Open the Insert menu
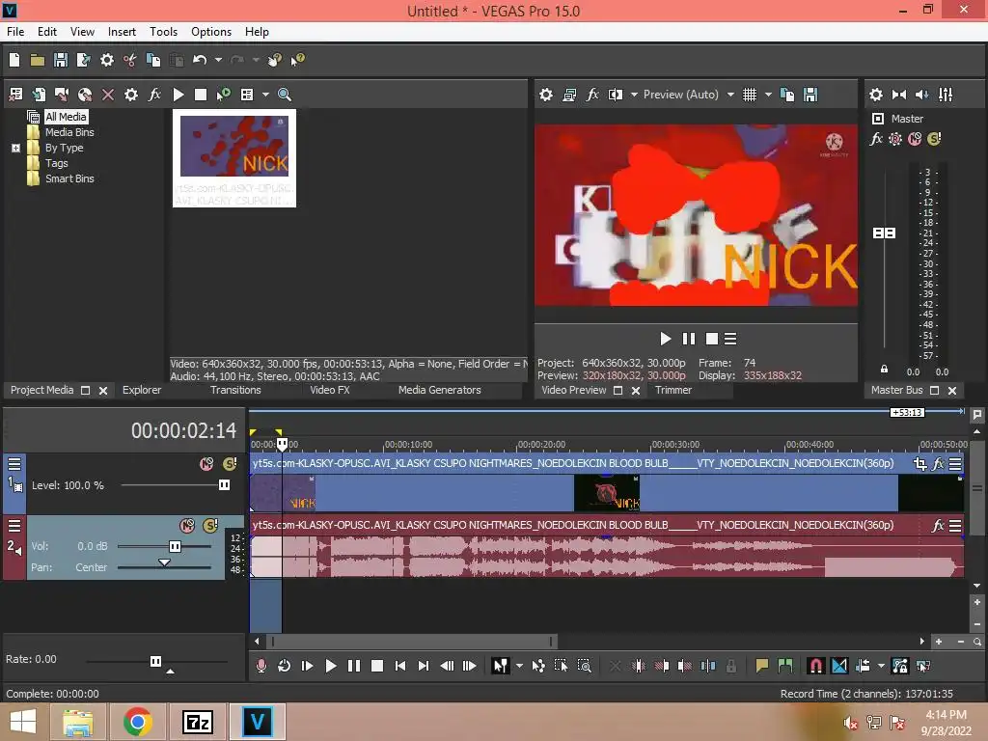 point(122,32)
